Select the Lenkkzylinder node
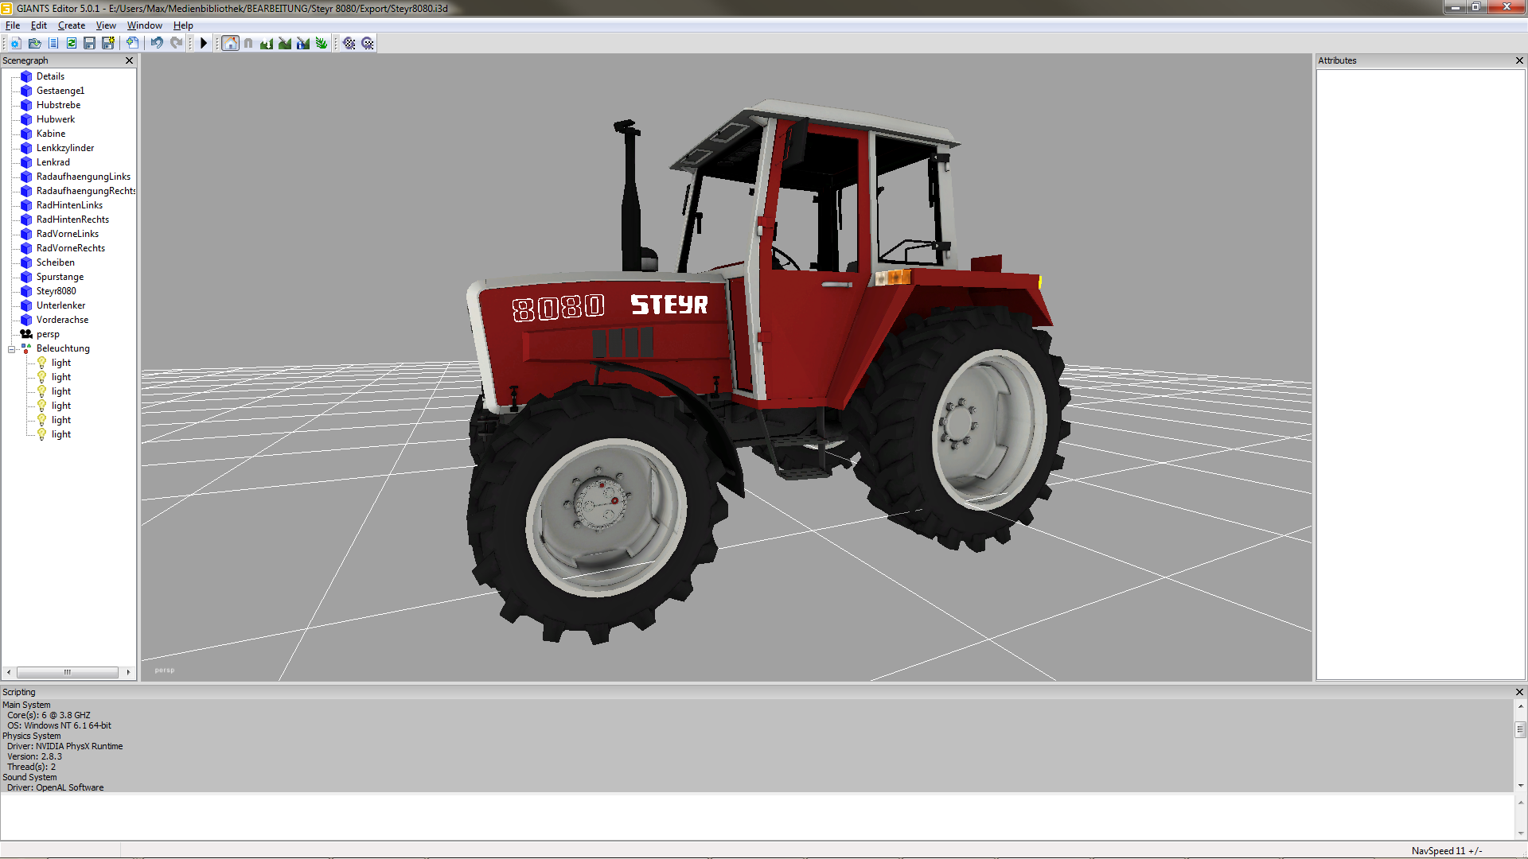The width and height of the screenshot is (1528, 859). pyautogui.click(x=65, y=148)
